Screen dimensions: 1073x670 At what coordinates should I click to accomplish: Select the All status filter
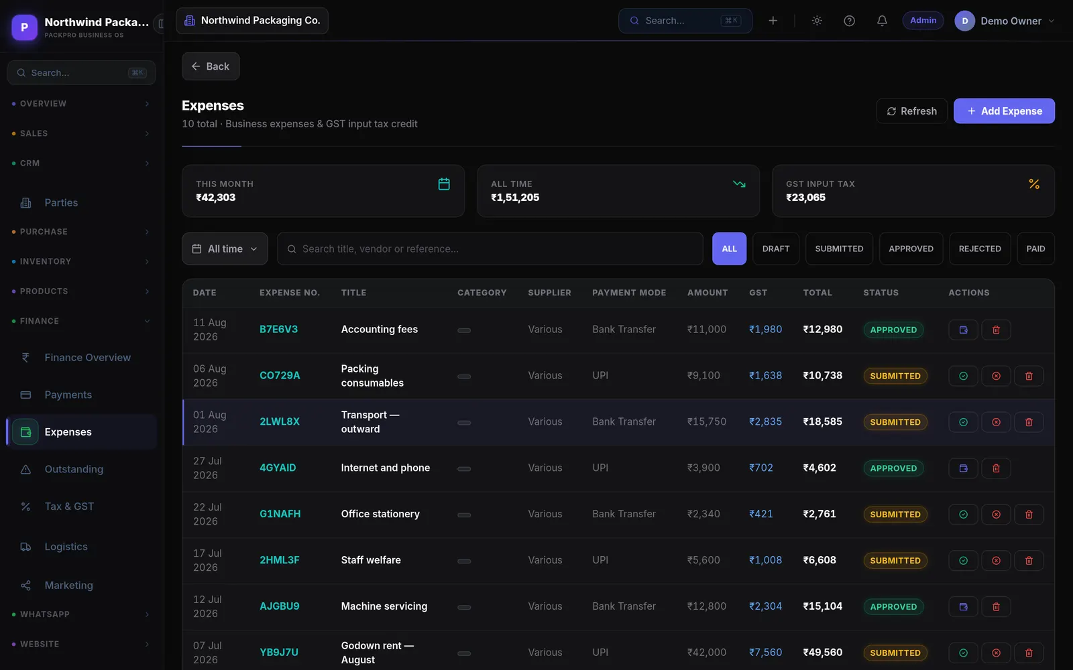click(729, 249)
